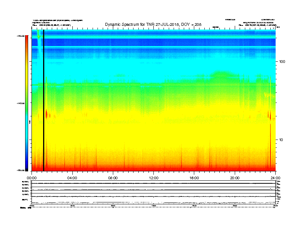Click the "16:00" time axis label
The height and width of the screenshot is (229, 297).
pyautogui.click(x=194, y=178)
